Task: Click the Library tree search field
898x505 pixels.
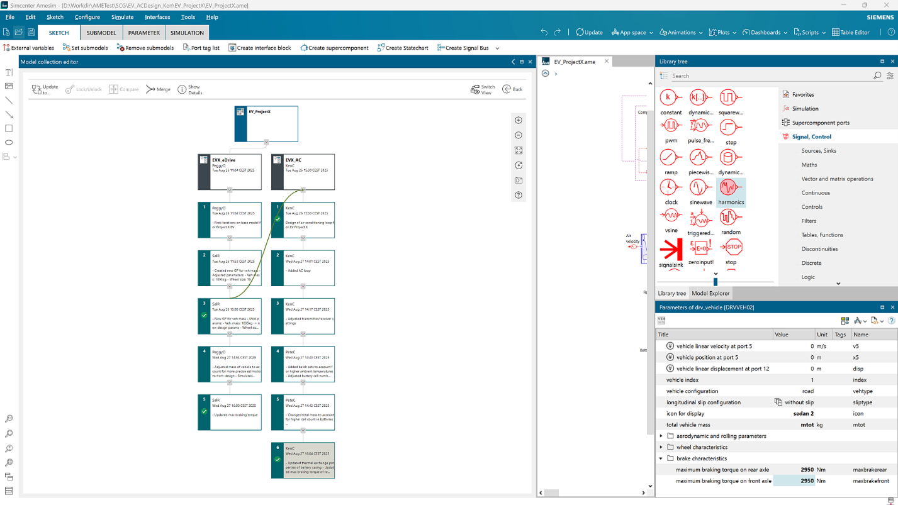Action: (x=770, y=76)
